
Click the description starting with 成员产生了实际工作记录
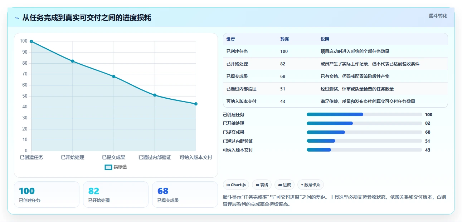click(370, 64)
